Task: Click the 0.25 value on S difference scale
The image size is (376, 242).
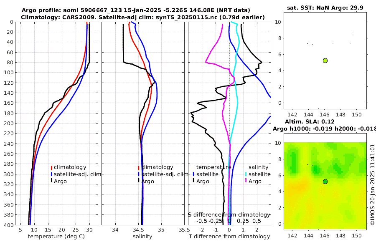Action: [243, 221]
